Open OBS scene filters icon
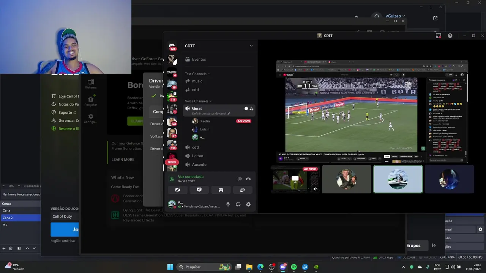486x273 pixels. click(19, 248)
